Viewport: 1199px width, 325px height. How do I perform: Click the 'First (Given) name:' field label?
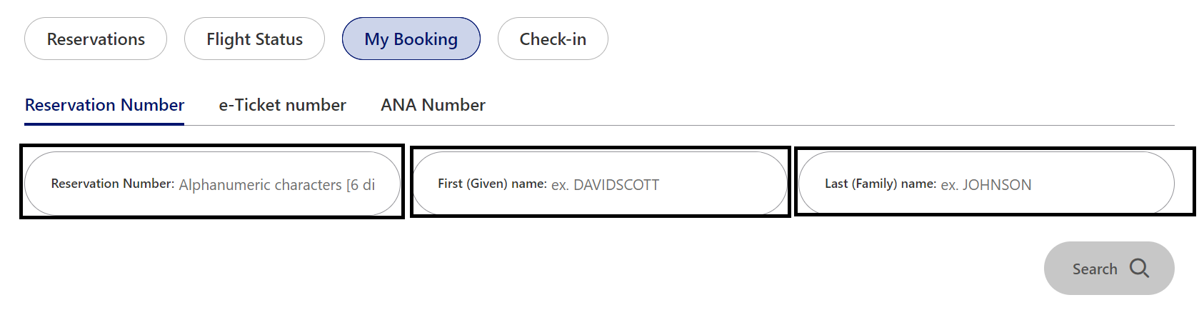tap(493, 184)
